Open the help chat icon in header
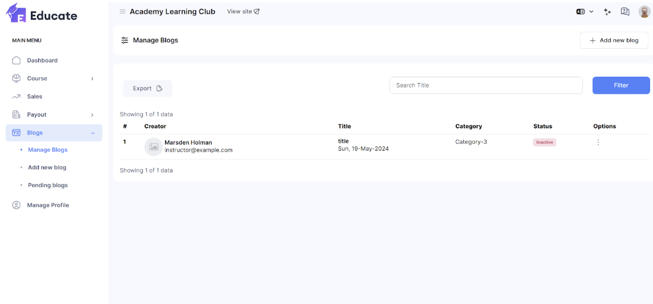 [625, 11]
